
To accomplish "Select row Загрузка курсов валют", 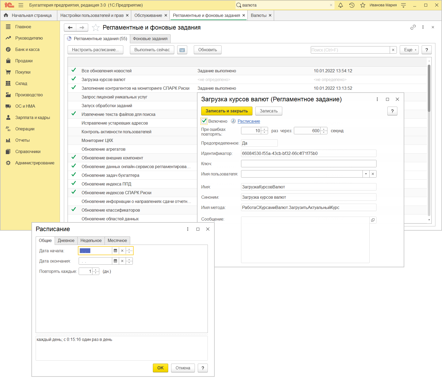I will pos(247,79).
